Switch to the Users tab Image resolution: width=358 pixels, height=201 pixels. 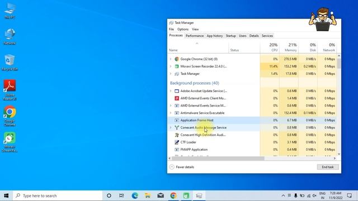242,36
